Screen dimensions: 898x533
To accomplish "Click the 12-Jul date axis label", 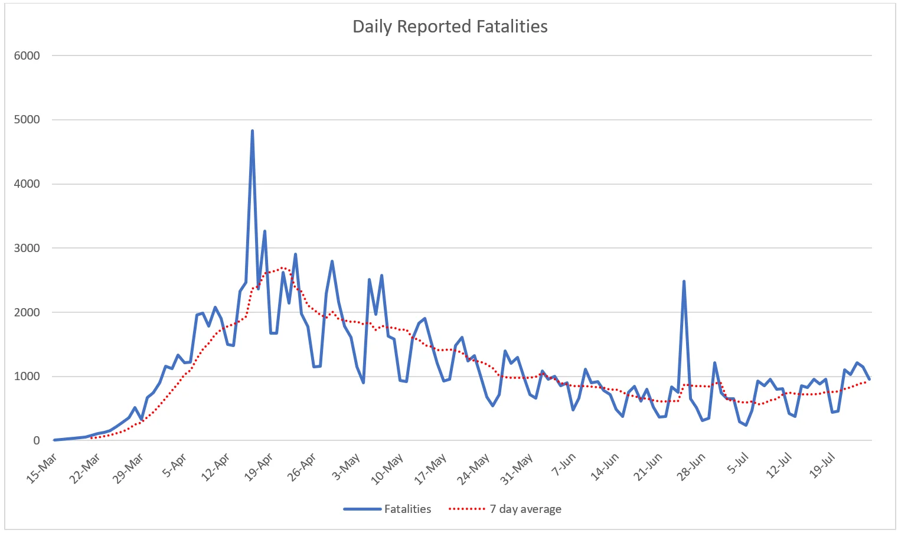I will click(779, 466).
